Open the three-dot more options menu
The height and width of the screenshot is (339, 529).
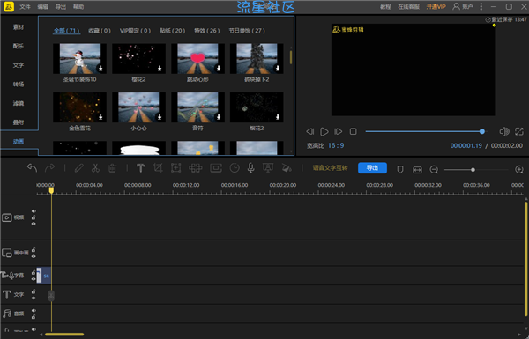click(x=481, y=6)
